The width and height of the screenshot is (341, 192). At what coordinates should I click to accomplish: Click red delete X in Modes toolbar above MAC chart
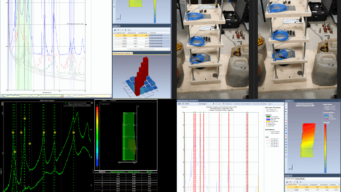[x=118, y=30]
